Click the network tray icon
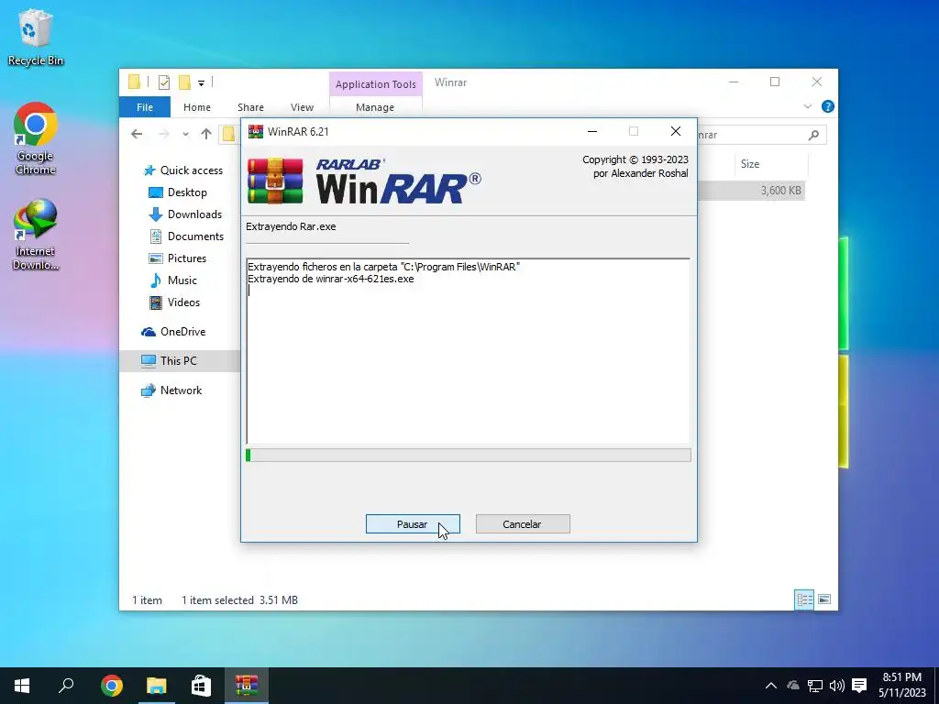Image resolution: width=939 pixels, height=704 pixels. pyautogui.click(x=814, y=686)
